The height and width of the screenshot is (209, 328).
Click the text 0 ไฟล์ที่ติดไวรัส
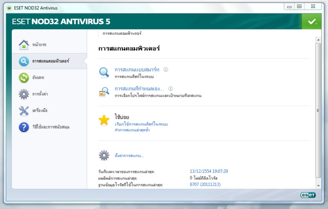204,178
